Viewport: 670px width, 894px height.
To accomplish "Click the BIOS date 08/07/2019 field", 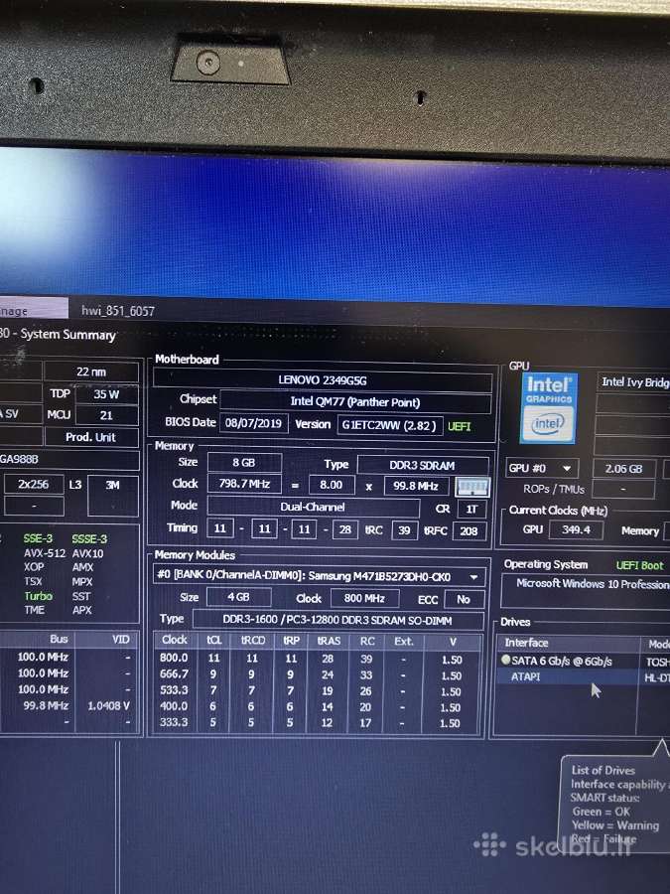I will [x=253, y=423].
